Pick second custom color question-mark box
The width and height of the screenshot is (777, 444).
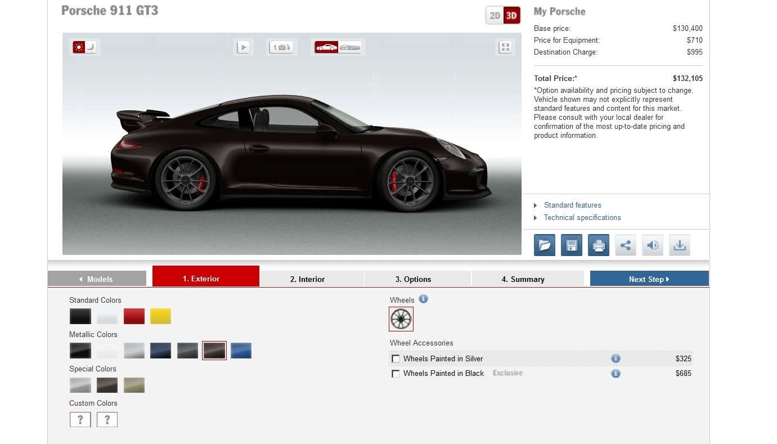(x=107, y=419)
